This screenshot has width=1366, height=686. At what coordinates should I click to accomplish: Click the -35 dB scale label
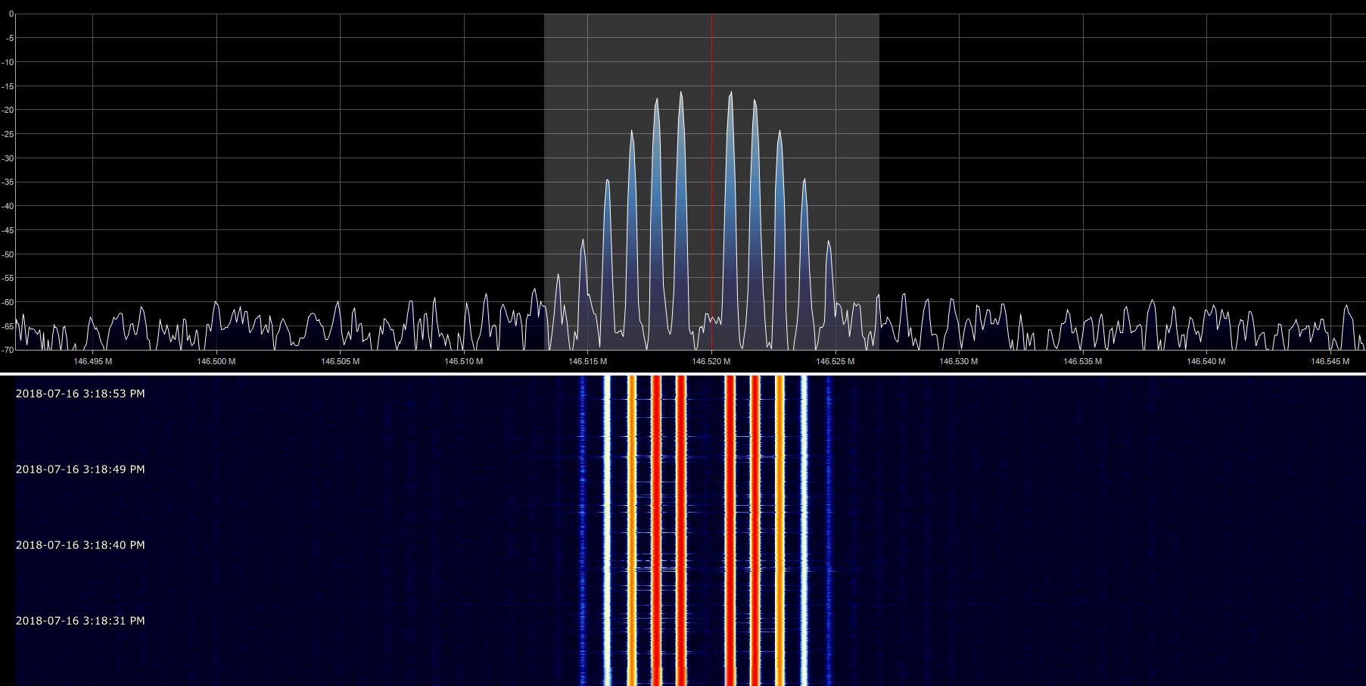[x=8, y=182]
